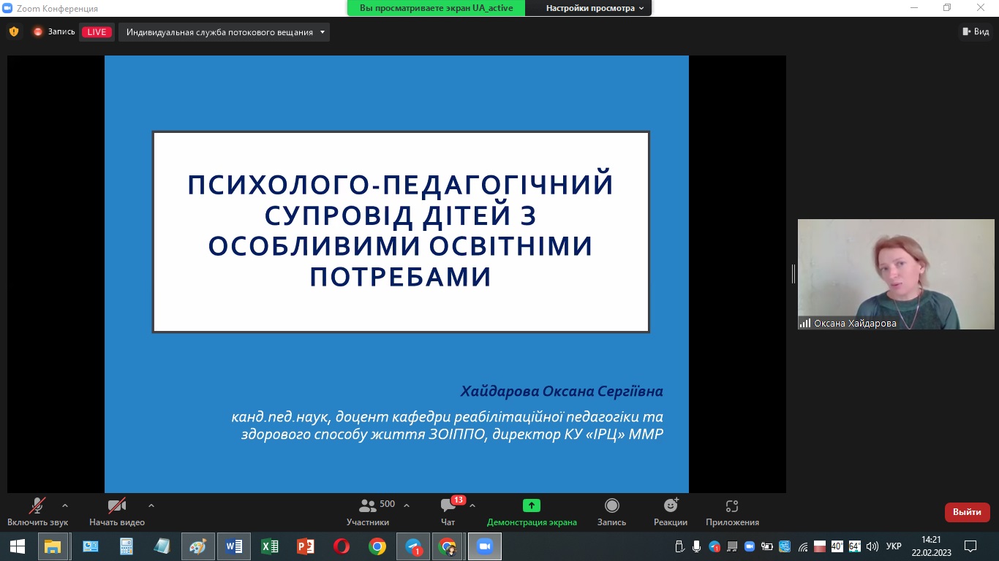Click the green Share Screen icon
The width and height of the screenshot is (999, 561).
click(532, 505)
